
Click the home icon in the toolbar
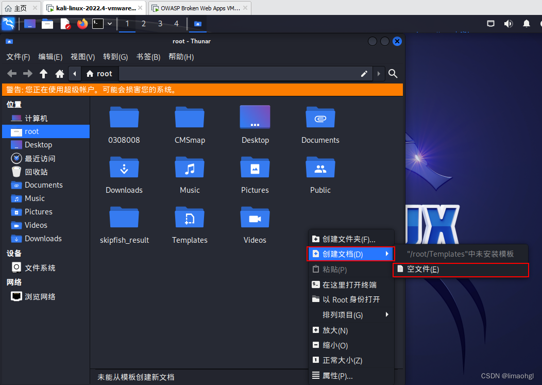pos(60,74)
